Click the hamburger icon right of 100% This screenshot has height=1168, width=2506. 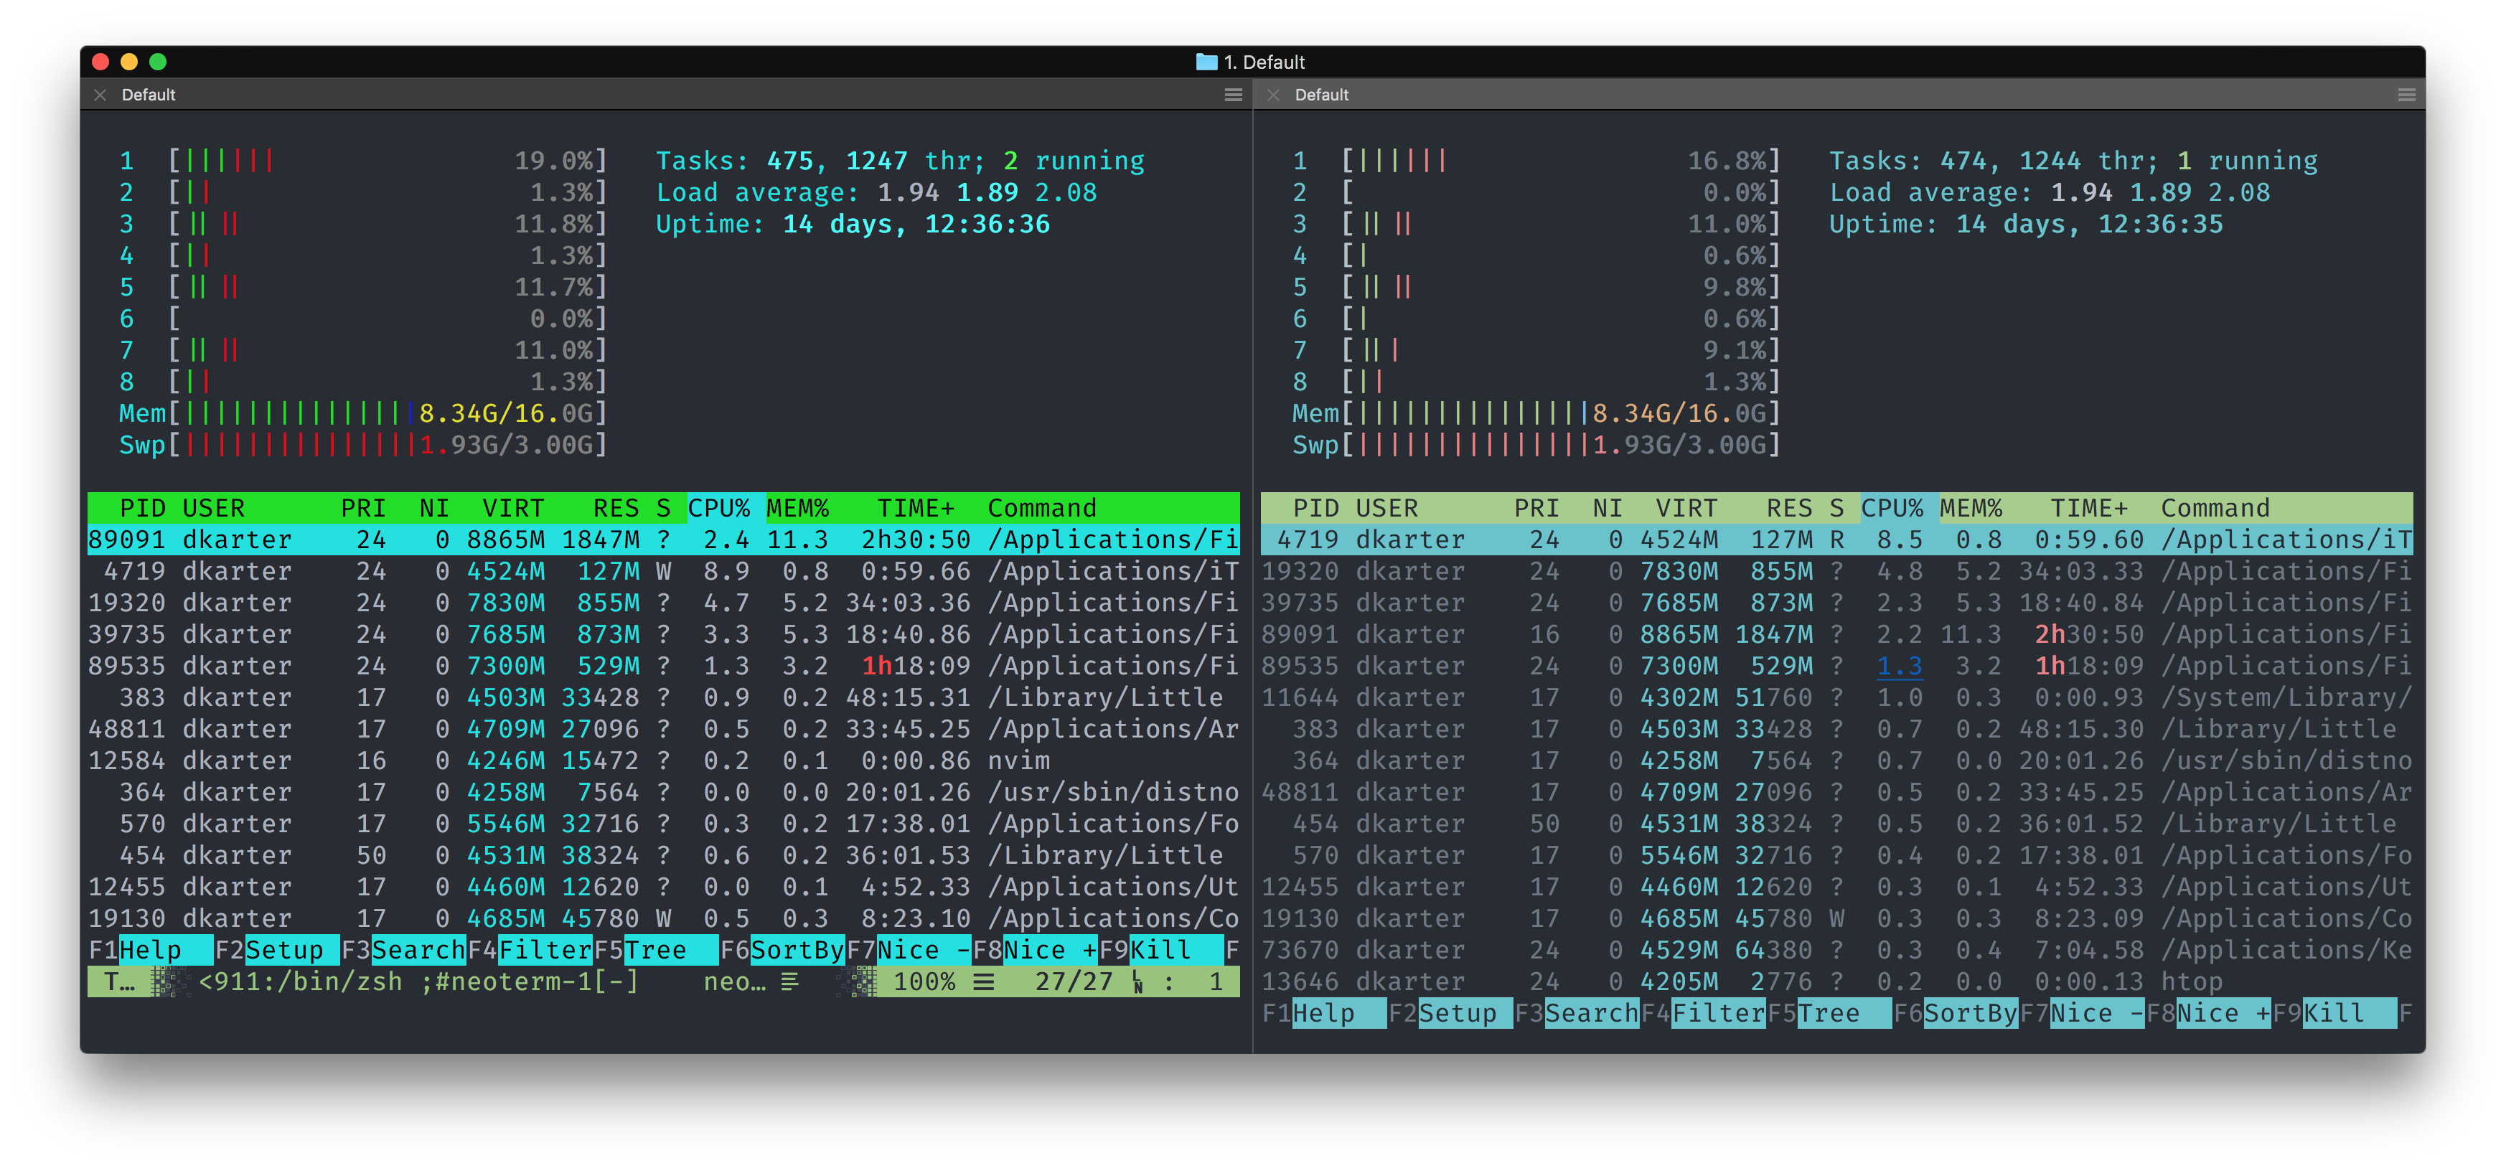pos(984,981)
